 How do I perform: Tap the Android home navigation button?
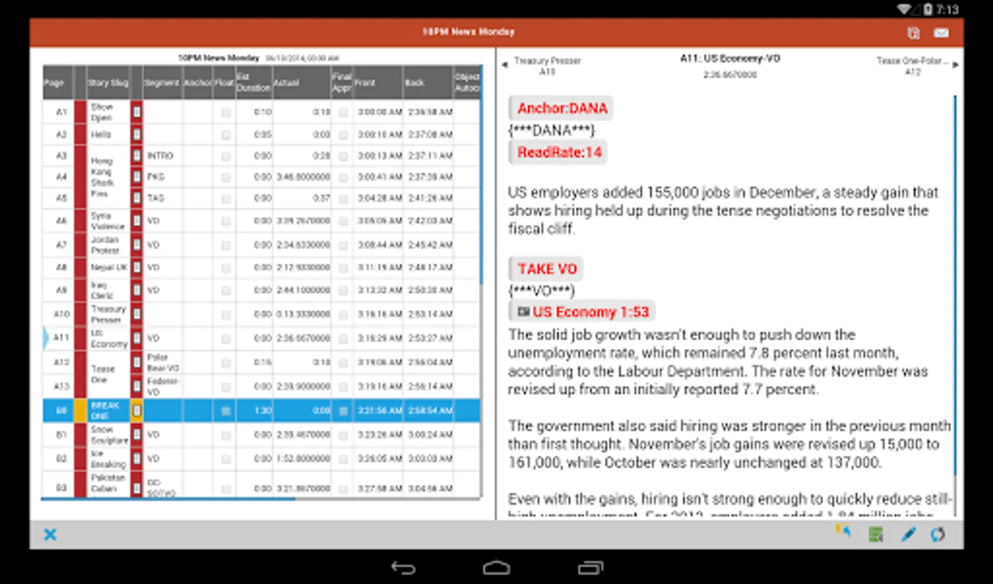(496, 568)
